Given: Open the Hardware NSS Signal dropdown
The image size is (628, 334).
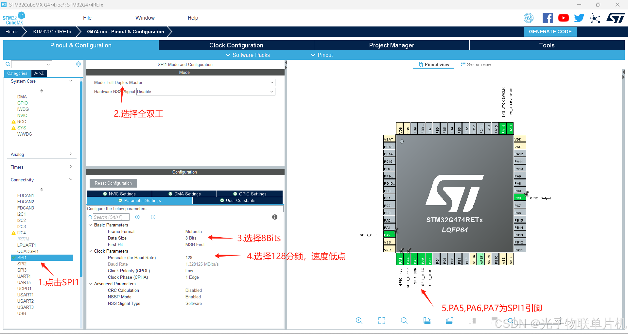Looking at the screenshot, I should (206, 92).
